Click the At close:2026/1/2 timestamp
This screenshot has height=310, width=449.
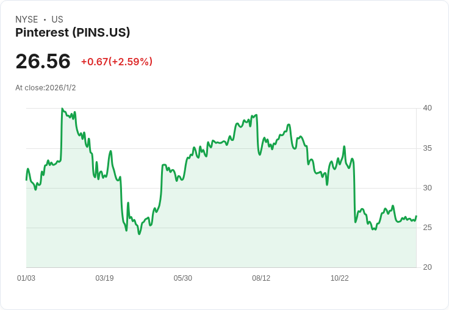pyautogui.click(x=46, y=88)
